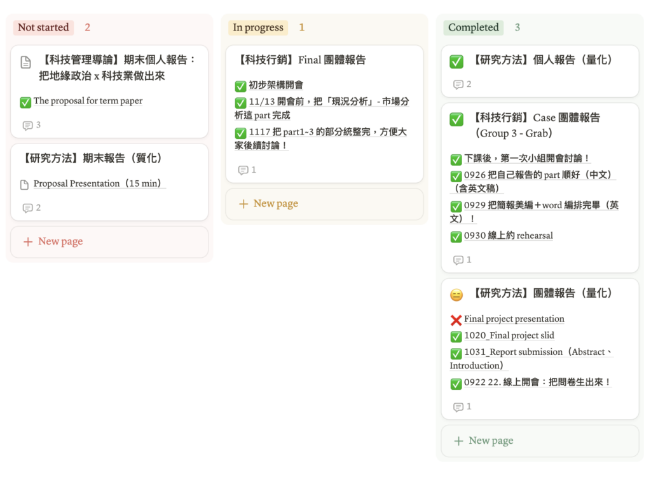
Task: Click the page icon on 科技管理導論 card
Action: (x=25, y=62)
